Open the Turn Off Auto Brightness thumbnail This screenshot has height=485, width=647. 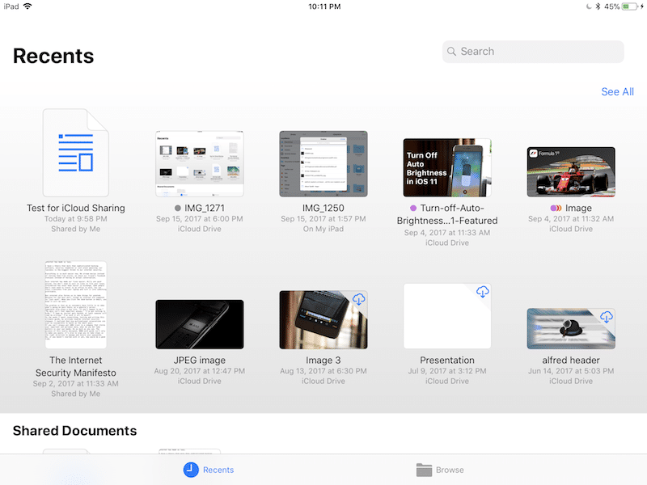(447, 167)
